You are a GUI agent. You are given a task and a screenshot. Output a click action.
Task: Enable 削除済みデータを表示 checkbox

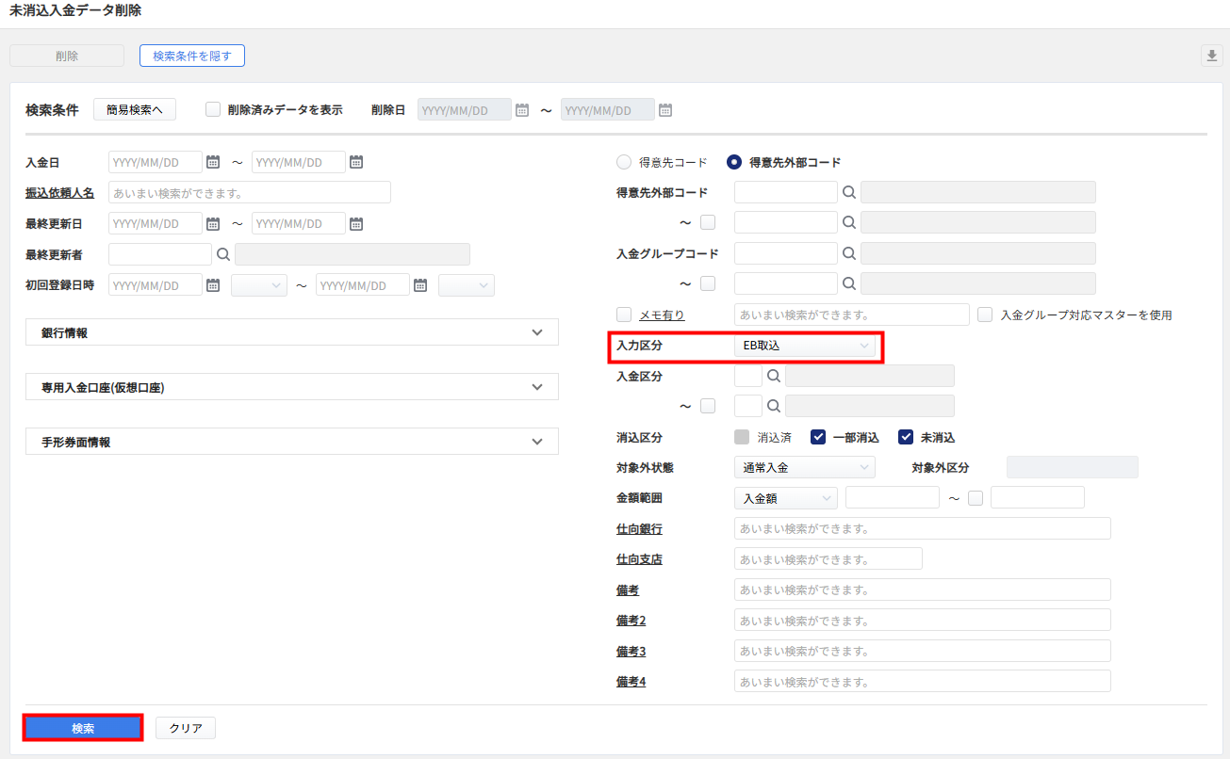point(213,109)
